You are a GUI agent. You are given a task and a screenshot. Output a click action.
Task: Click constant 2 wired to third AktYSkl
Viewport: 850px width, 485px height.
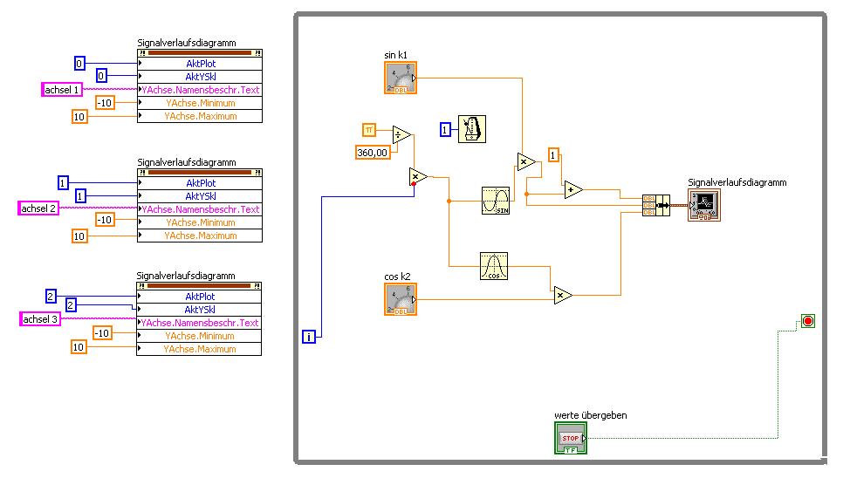click(x=71, y=305)
